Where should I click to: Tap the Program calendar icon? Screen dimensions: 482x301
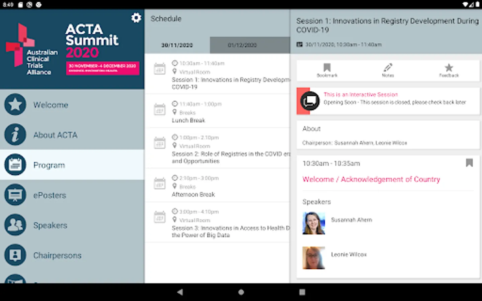15,165
